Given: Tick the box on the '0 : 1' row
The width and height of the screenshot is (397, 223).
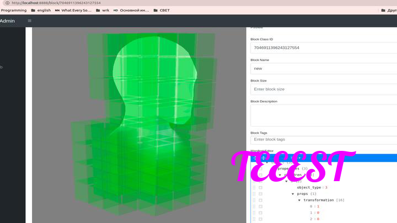Looking at the screenshot, I should [x=260, y=206].
